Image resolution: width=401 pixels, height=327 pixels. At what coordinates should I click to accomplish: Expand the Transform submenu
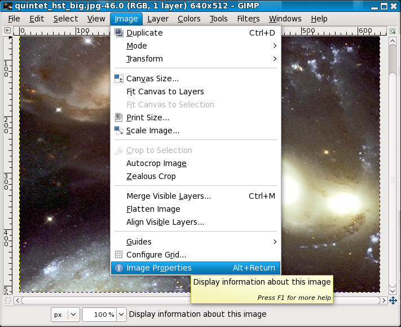(274, 59)
